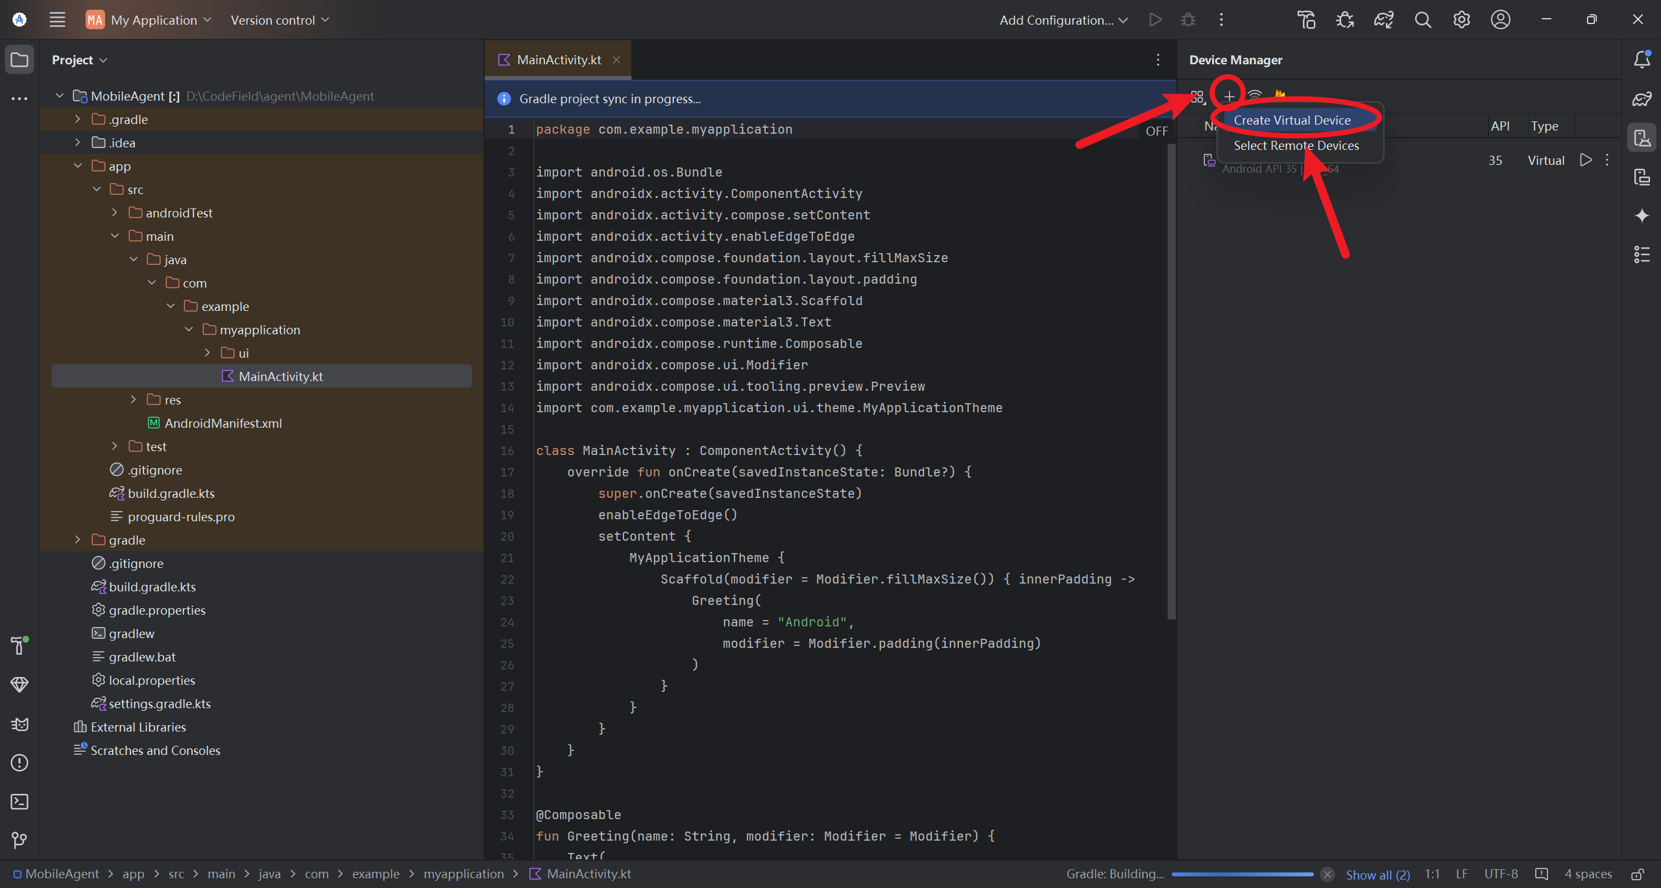Open Add Configuration dropdown
The width and height of the screenshot is (1661, 888).
click(1063, 19)
